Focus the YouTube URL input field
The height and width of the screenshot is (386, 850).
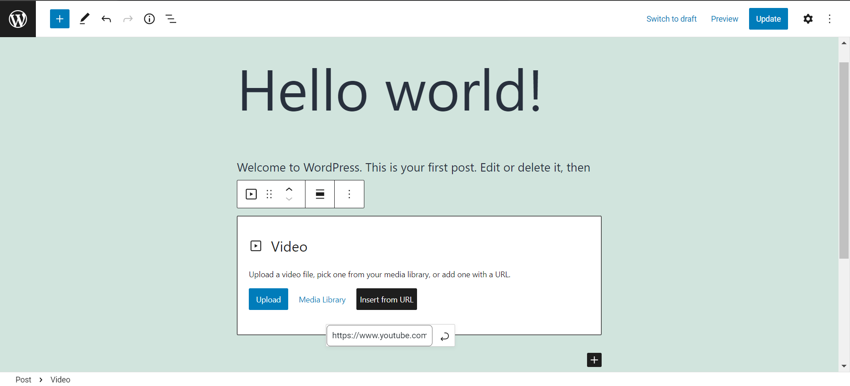pos(379,336)
